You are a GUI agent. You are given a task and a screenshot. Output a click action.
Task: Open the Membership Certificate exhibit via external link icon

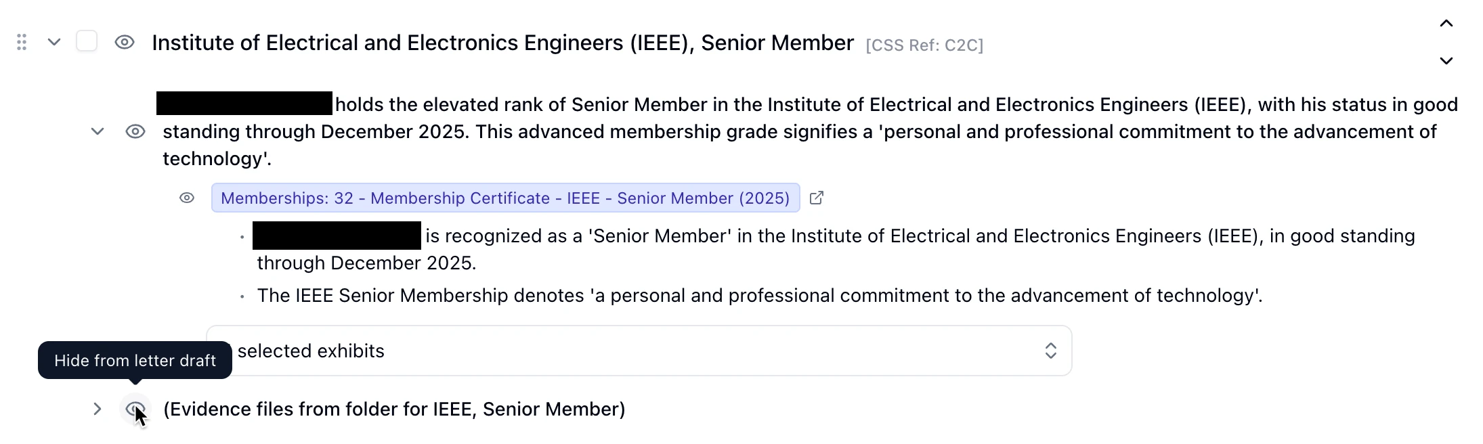click(x=817, y=198)
